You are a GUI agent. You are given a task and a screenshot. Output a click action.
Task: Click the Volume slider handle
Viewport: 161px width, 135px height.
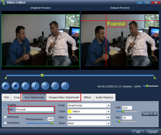pos(147,86)
